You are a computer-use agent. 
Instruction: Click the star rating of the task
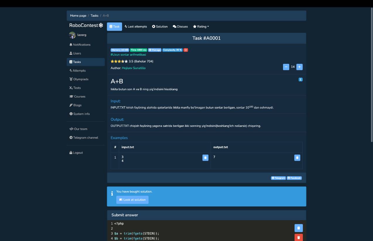pyautogui.click(x=119, y=61)
